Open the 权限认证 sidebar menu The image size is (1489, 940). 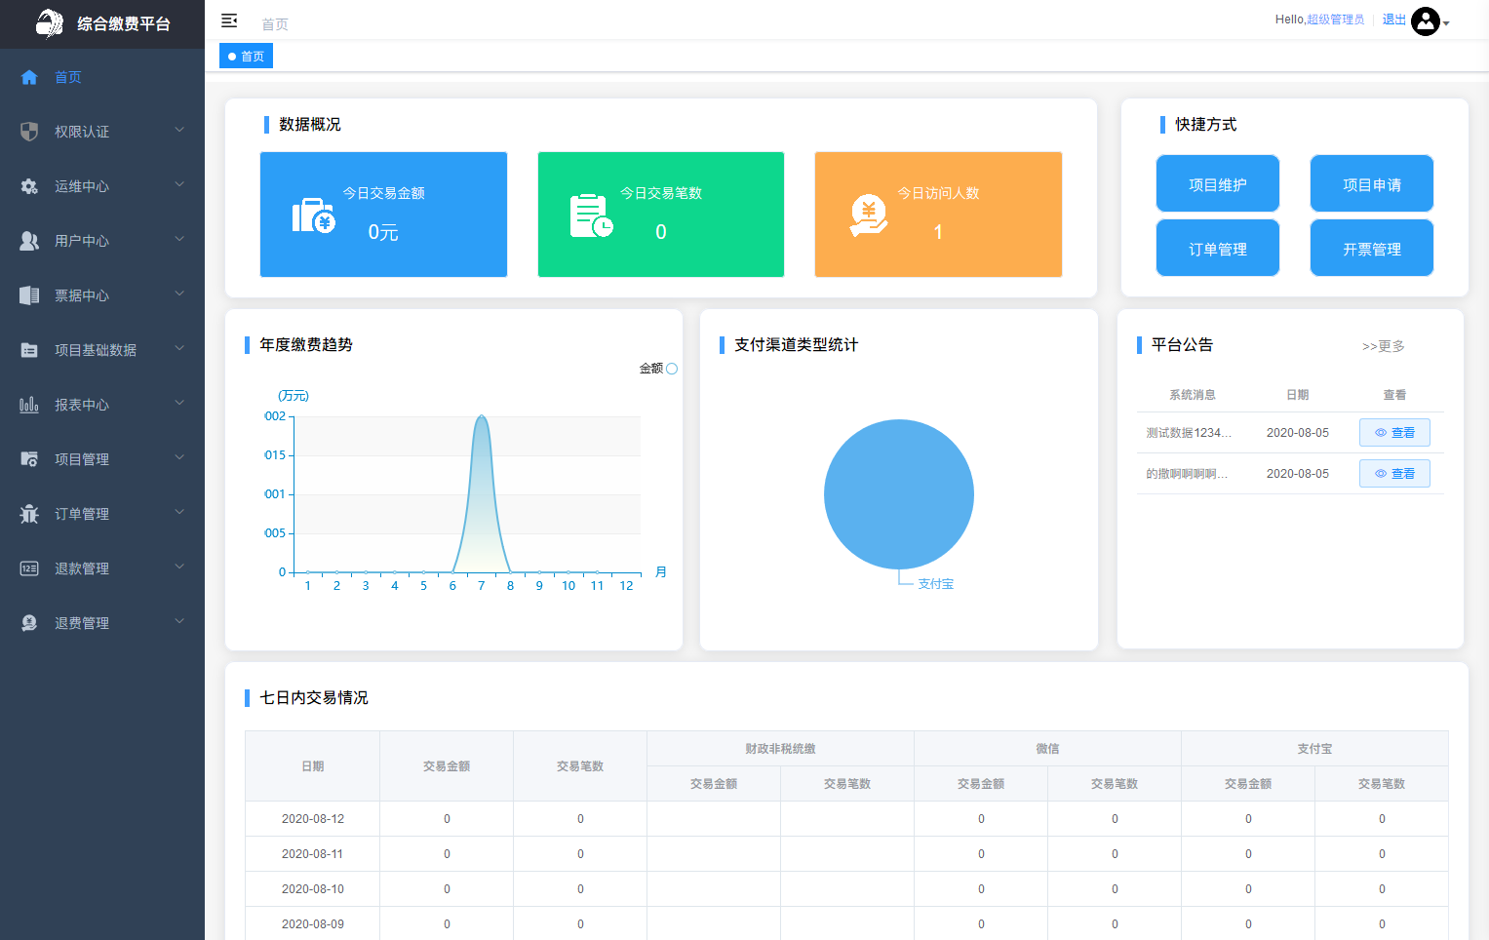click(102, 132)
